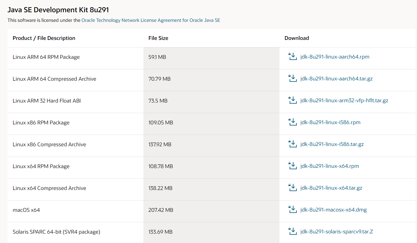This screenshot has width=417, height=243.
Task: Click the Java SE Development Kit 8u291 heading
Action: pos(58,10)
